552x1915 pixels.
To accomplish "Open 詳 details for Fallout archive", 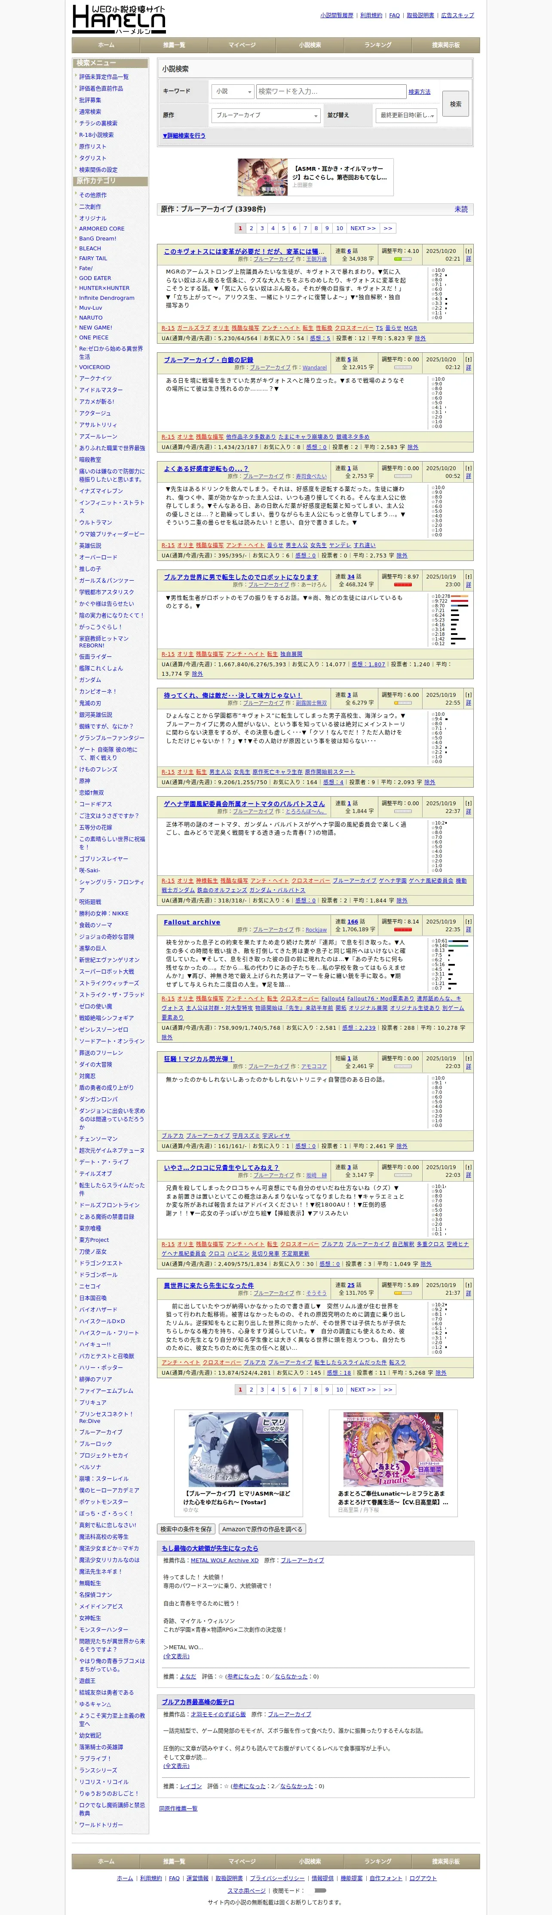I will click(468, 929).
